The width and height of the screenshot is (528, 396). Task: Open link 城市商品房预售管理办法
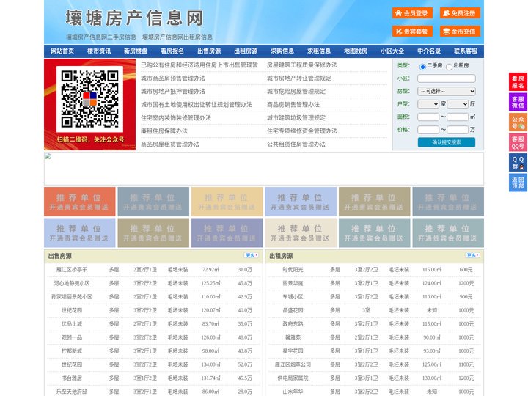[x=173, y=78]
